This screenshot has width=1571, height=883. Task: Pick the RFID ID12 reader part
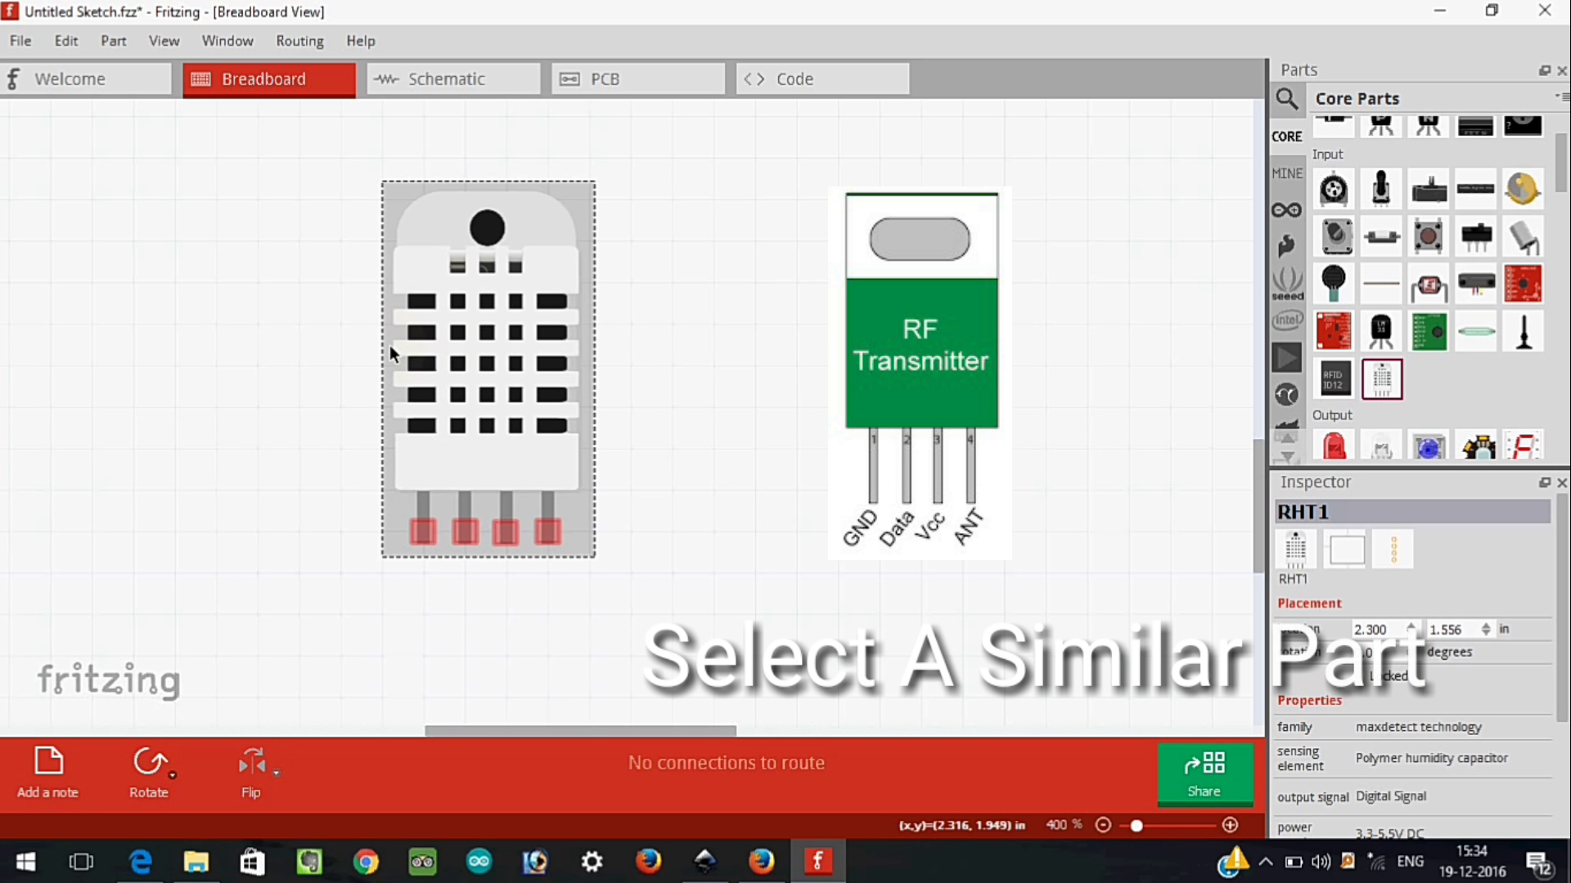click(x=1334, y=379)
